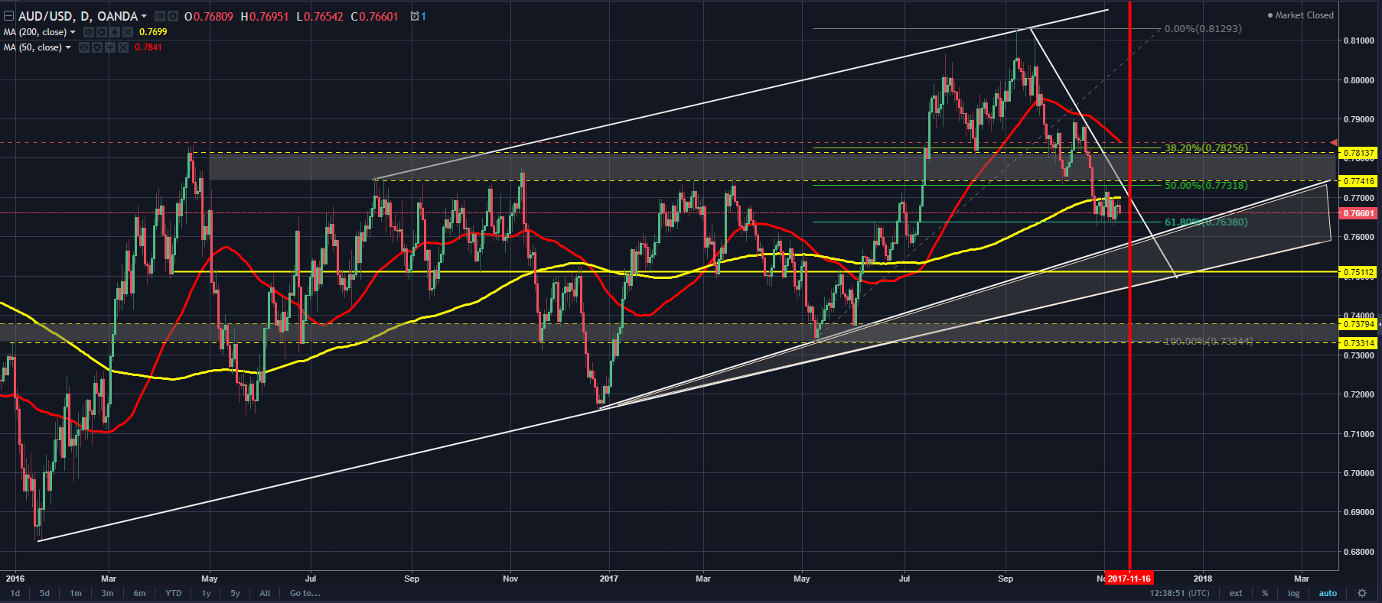
Task: Expand the MA (200, close) dropdown arrow
Action: (73, 32)
